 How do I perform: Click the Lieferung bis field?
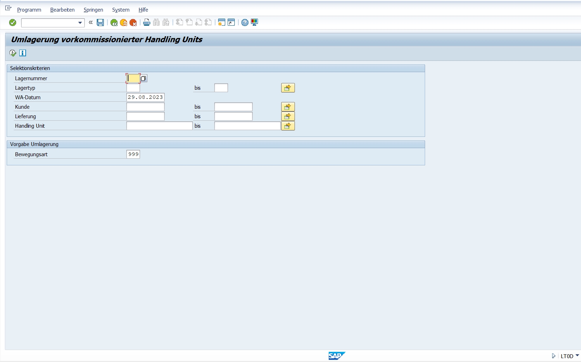pos(233,116)
